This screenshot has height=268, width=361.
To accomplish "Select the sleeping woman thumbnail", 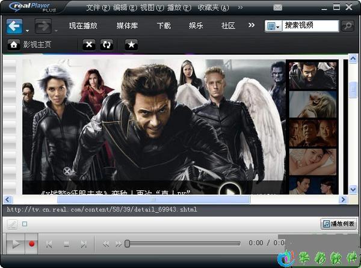I will point(312,162).
